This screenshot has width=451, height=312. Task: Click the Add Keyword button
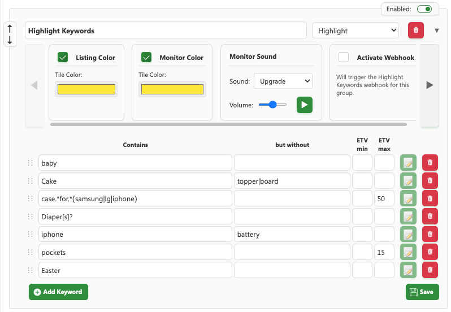58,292
